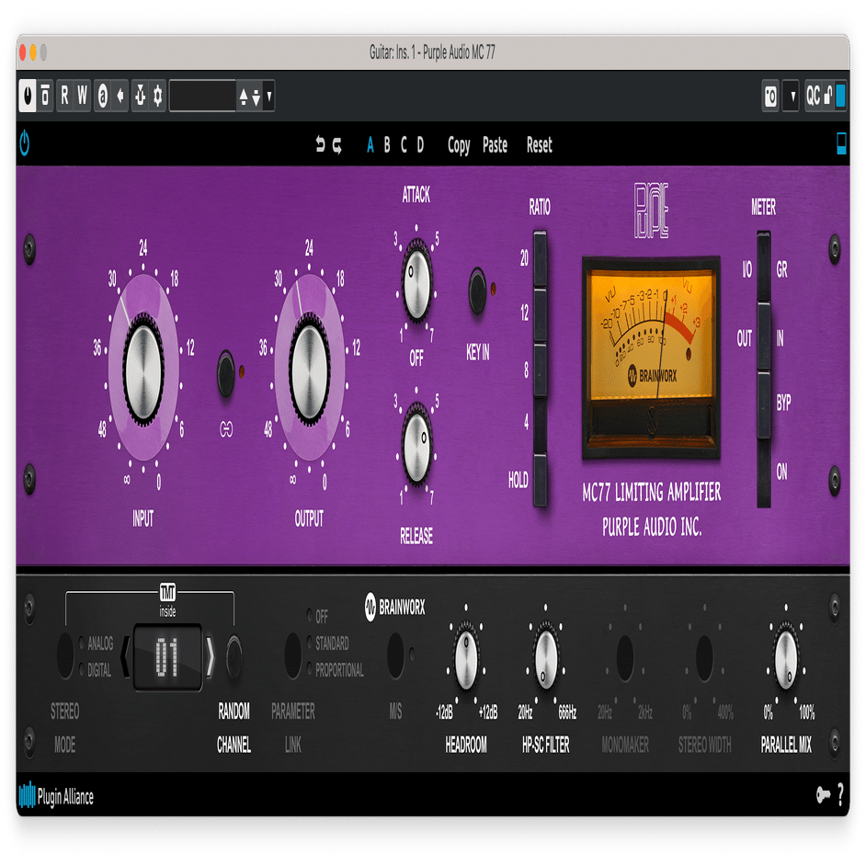
Task: Open dropdown next to the camera icon
Action: pyautogui.click(x=792, y=97)
